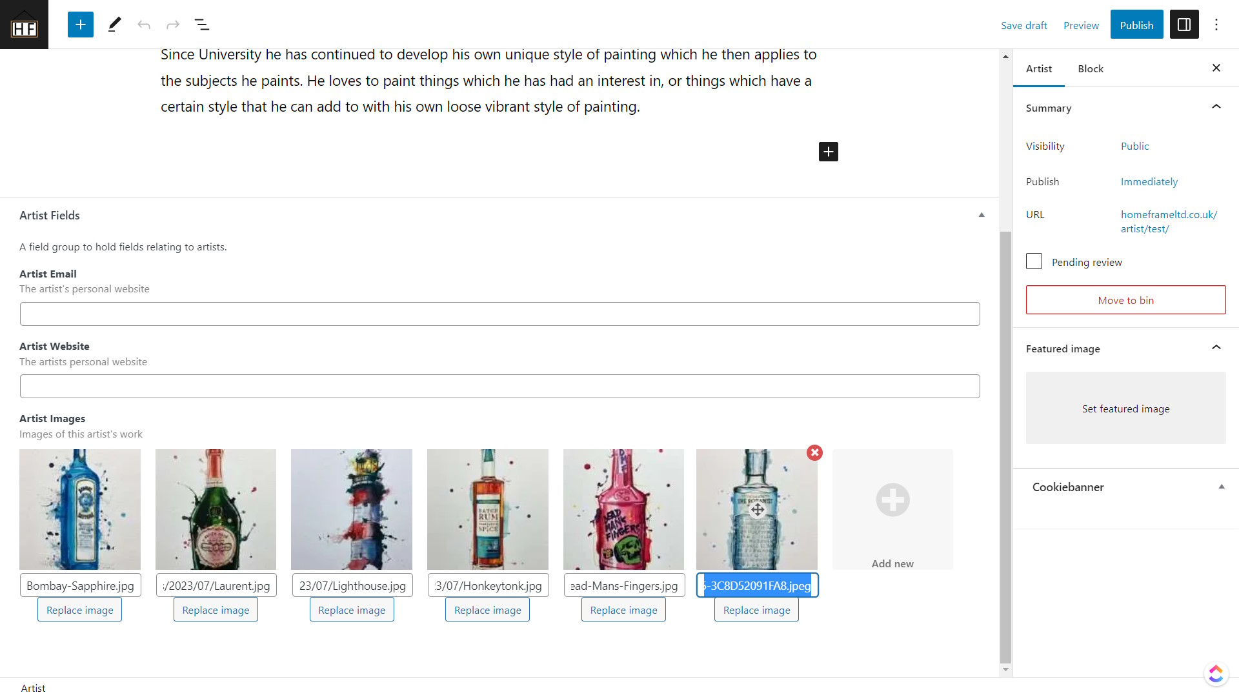This screenshot has height=697, width=1239.
Task: Click the Redo arrow
Action: [172, 25]
